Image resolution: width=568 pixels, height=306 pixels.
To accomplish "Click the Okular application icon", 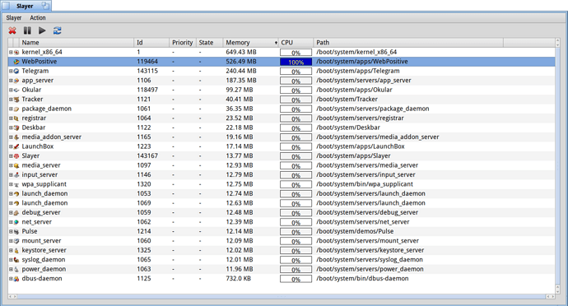I will click(16, 90).
